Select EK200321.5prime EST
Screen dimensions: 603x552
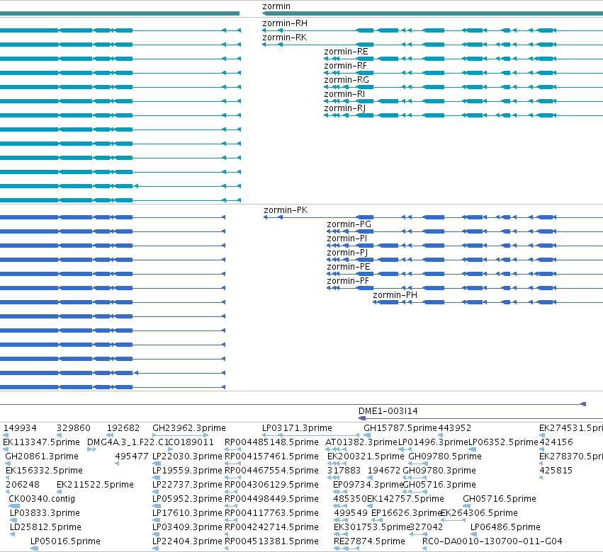coord(366,456)
